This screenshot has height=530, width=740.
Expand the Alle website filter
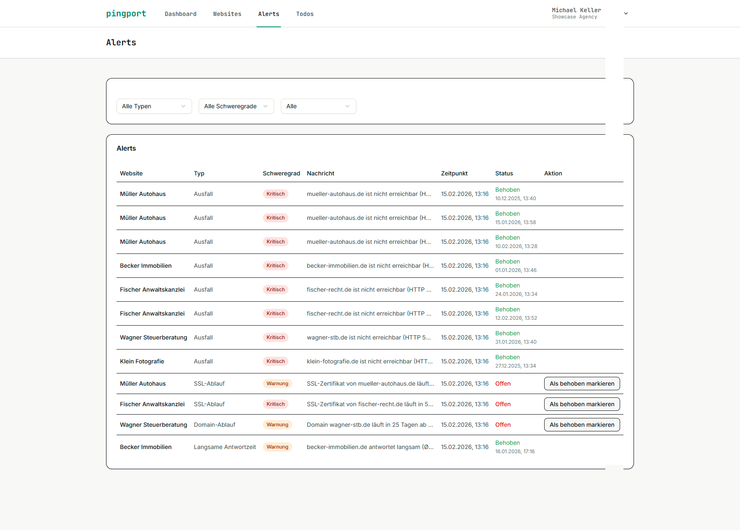pyautogui.click(x=318, y=106)
